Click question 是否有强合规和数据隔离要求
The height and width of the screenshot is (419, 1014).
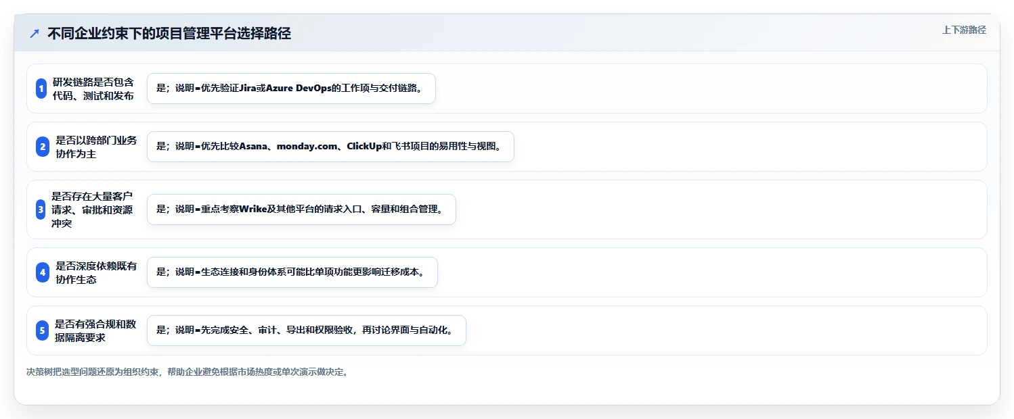click(95, 330)
